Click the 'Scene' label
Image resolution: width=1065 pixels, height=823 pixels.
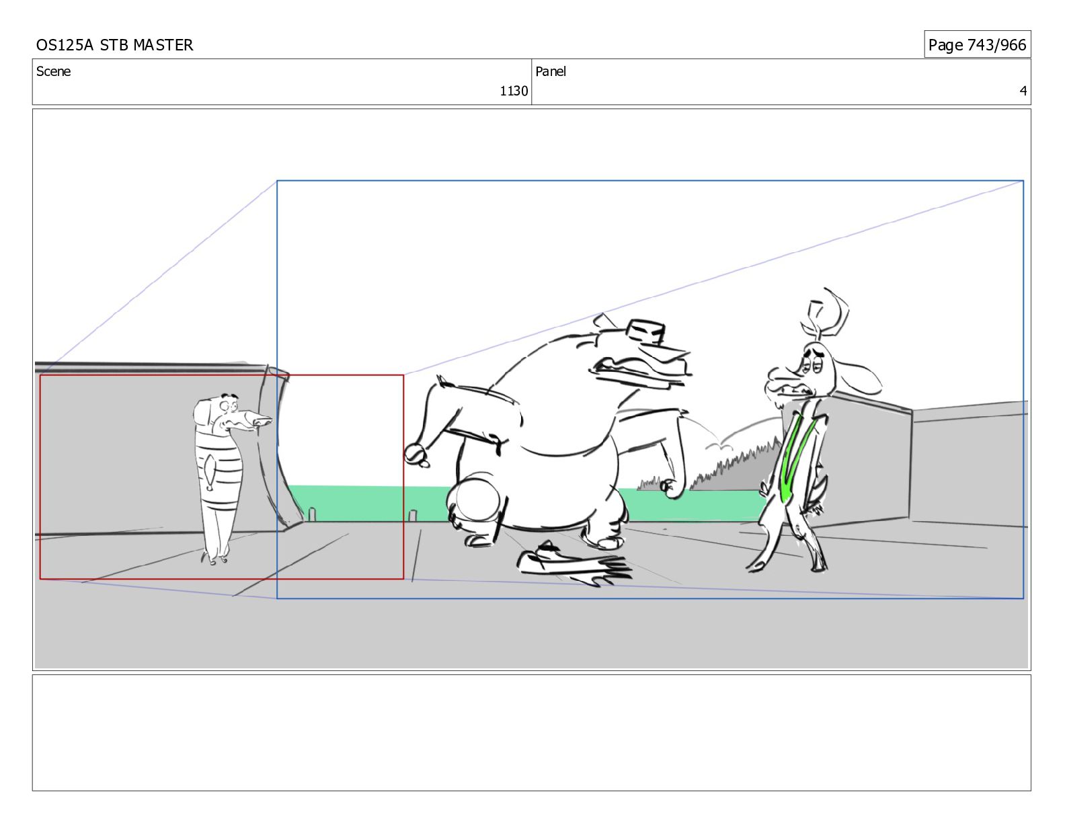(53, 71)
